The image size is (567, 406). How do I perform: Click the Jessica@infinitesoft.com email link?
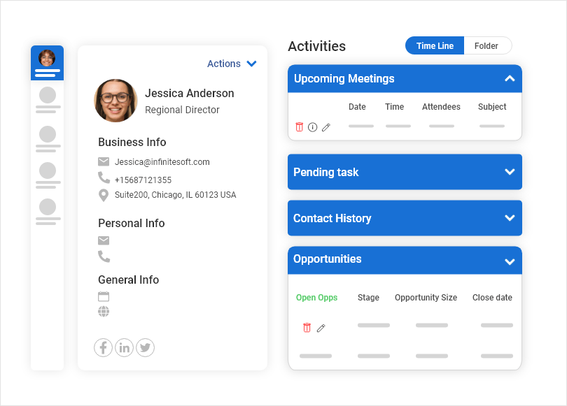click(162, 161)
